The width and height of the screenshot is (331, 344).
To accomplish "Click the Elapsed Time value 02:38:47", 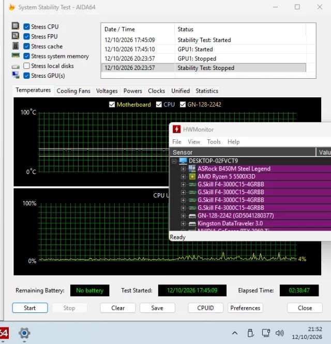I will point(299,291).
